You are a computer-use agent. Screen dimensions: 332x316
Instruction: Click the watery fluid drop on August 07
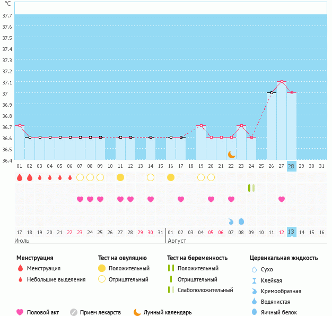coord(231,221)
